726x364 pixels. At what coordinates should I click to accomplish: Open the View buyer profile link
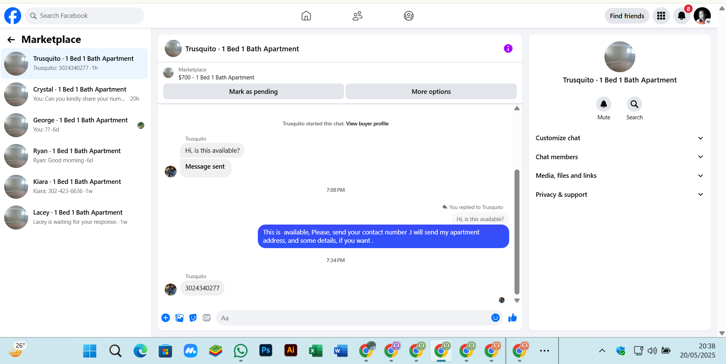[x=367, y=123]
